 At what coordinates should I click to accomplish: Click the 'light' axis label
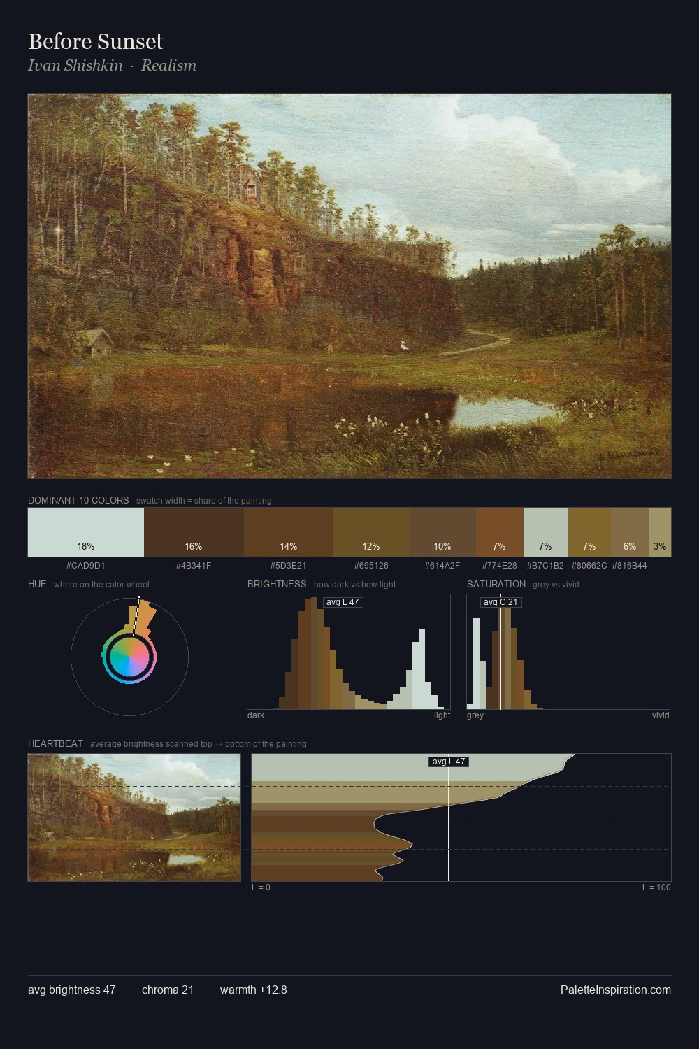pyautogui.click(x=442, y=715)
